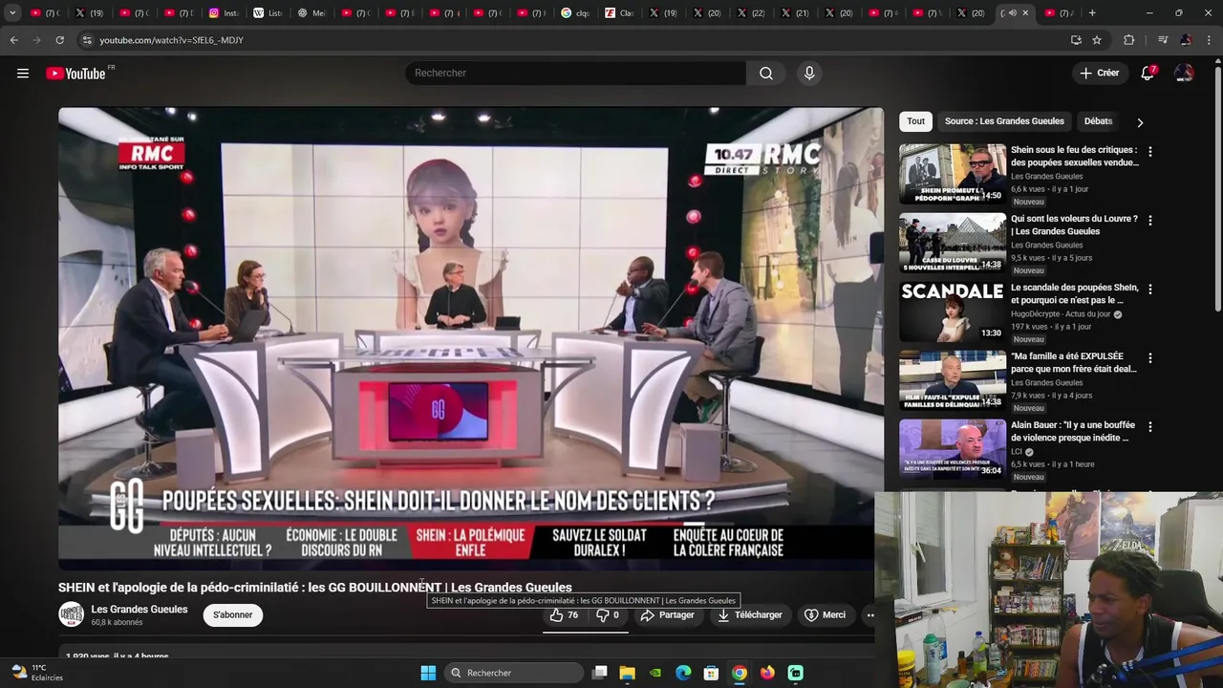
Task: Open the YouTube account avatar menu
Action: click(1184, 74)
